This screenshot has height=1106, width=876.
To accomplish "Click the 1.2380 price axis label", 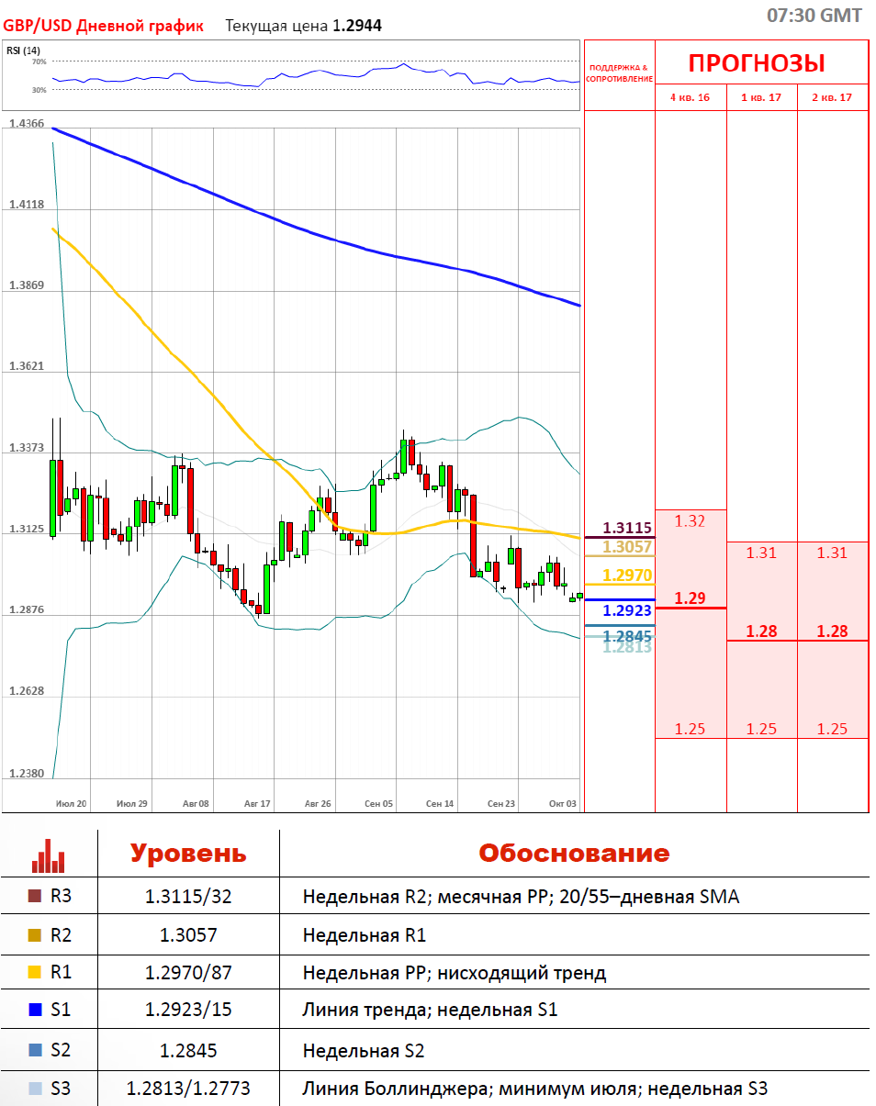I will tap(26, 773).
